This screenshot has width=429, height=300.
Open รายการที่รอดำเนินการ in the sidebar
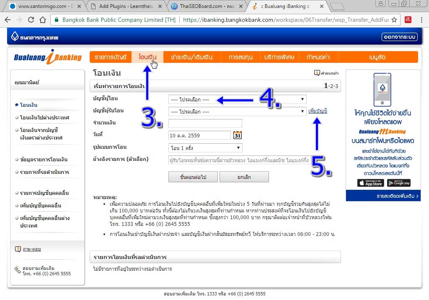(x=44, y=172)
